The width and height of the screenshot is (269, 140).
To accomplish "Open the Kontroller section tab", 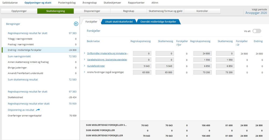I will click(202, 11).
